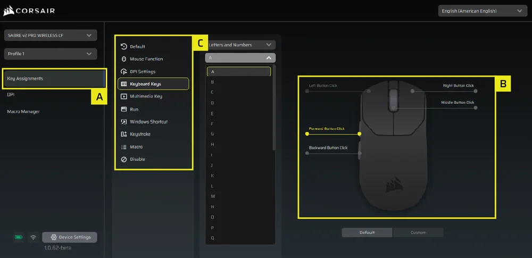Click the DPI Settings icon

click(124, 72)
